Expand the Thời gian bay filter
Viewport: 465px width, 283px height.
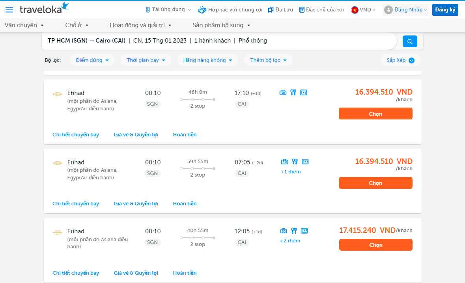point(146,60)
